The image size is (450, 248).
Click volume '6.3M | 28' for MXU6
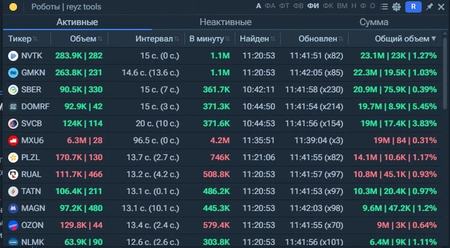coord(85,140)
